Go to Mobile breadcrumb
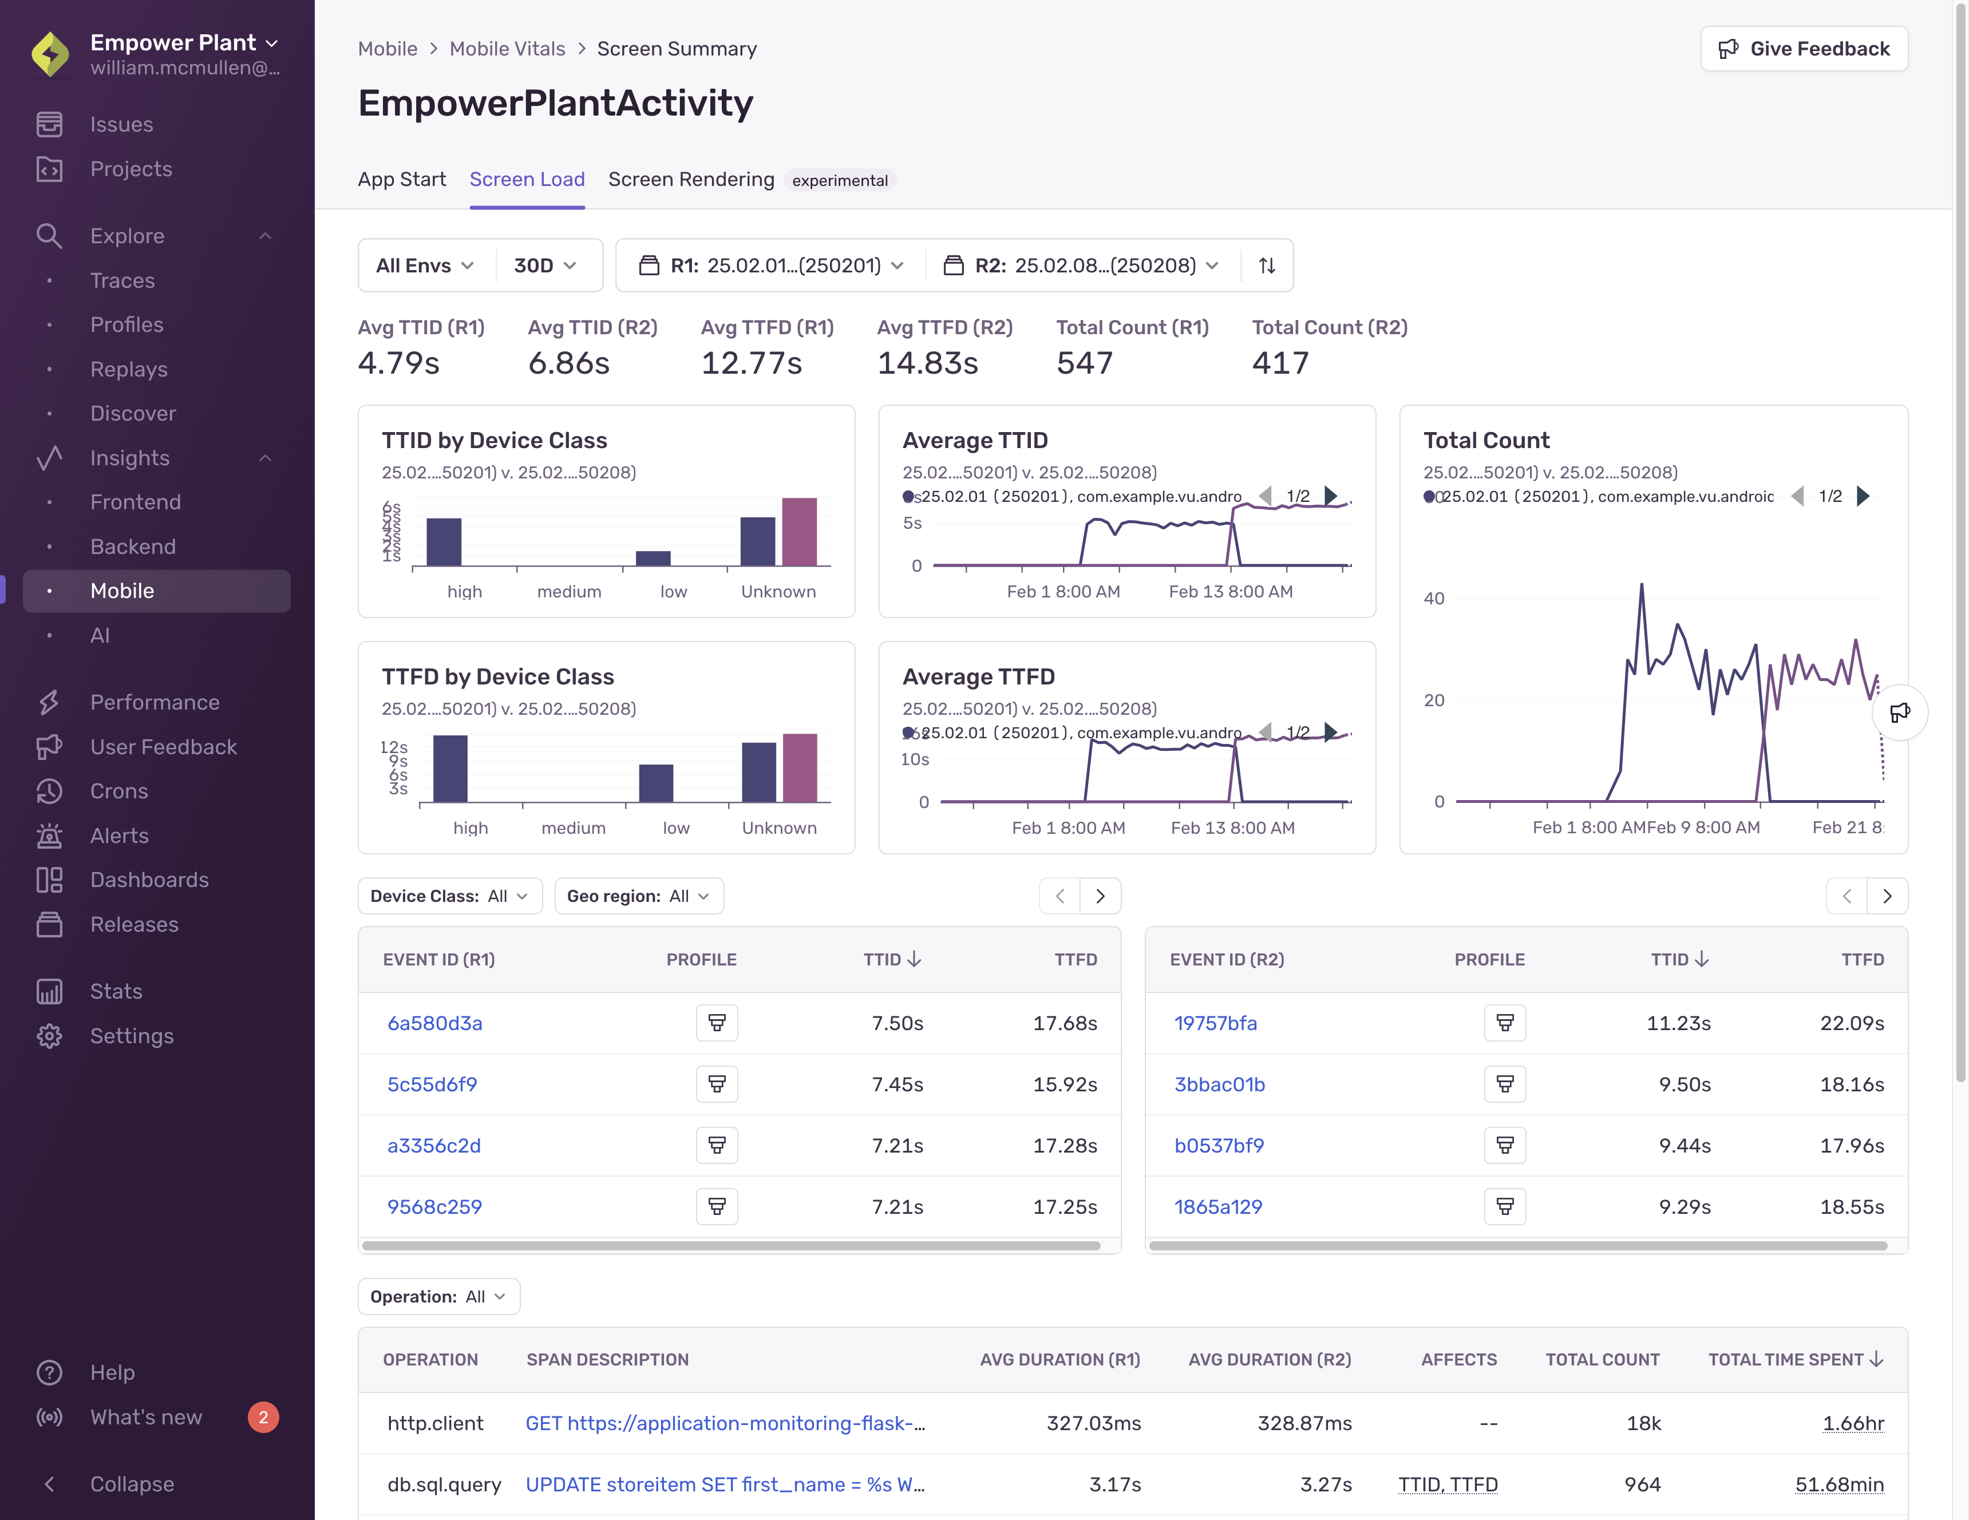 pyautogui.click(x=387, y=49)
